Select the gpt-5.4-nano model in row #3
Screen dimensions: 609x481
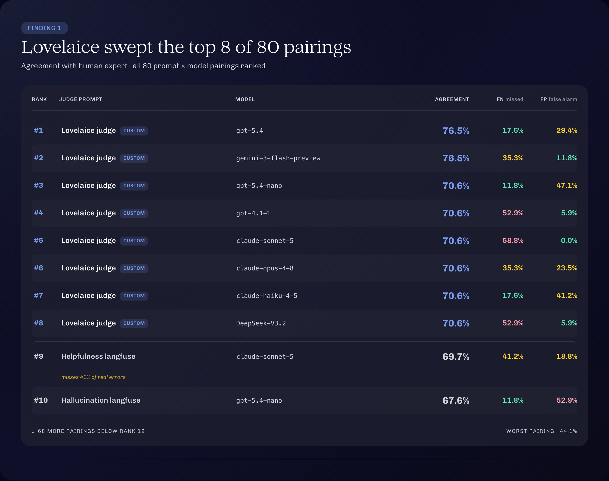pos(259,186)
